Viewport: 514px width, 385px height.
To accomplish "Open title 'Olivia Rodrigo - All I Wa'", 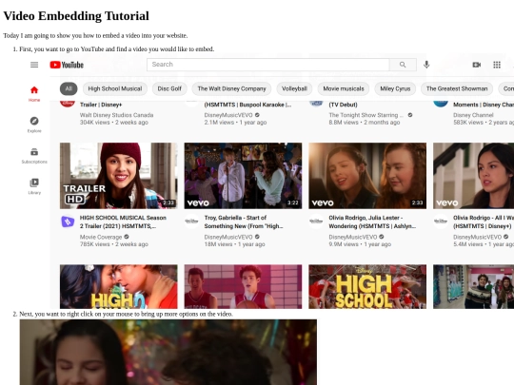I will [x=484, y=221].
